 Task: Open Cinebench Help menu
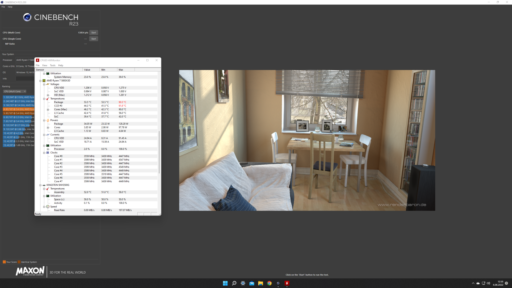10,7
